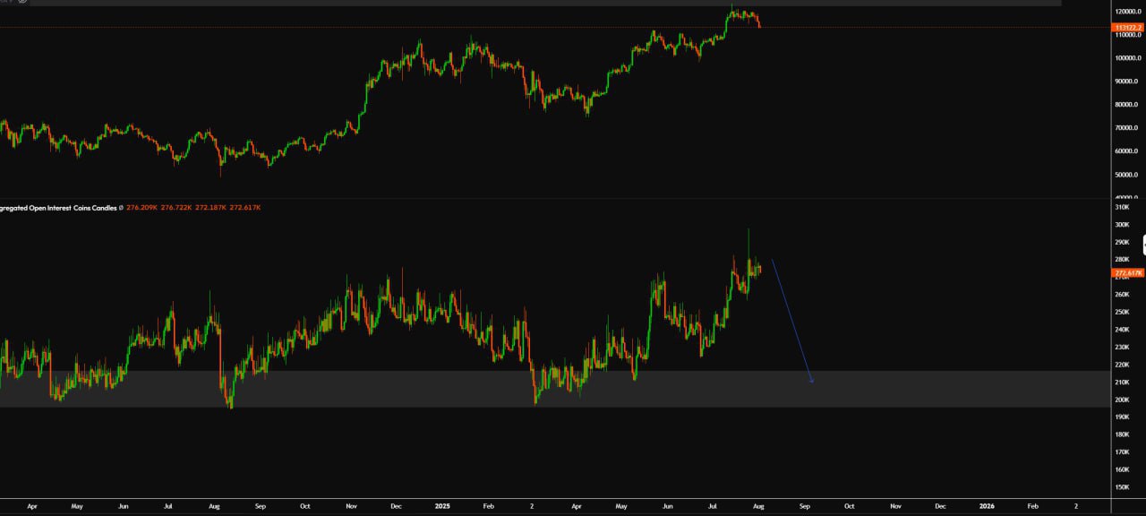The height and width of the screenshot is (516, 1146).
Task: Click the 276.209K open value in legend
Action: pos(142,208)
